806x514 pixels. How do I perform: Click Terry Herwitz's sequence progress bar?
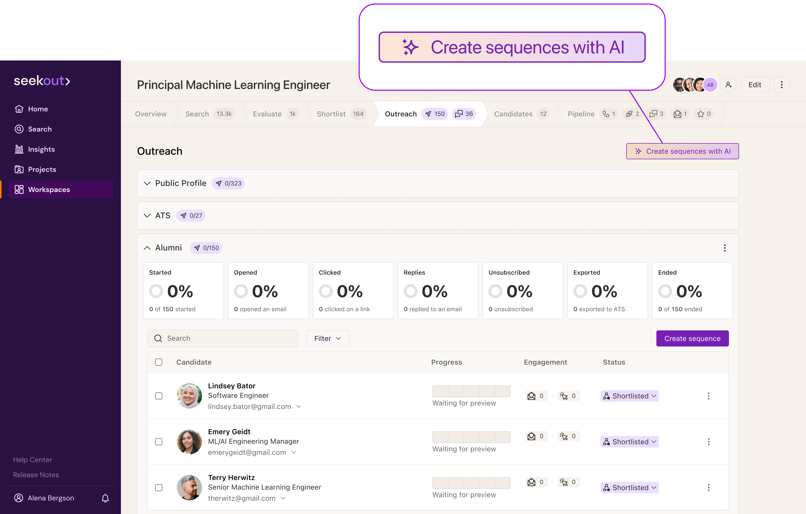coord(471,483)
